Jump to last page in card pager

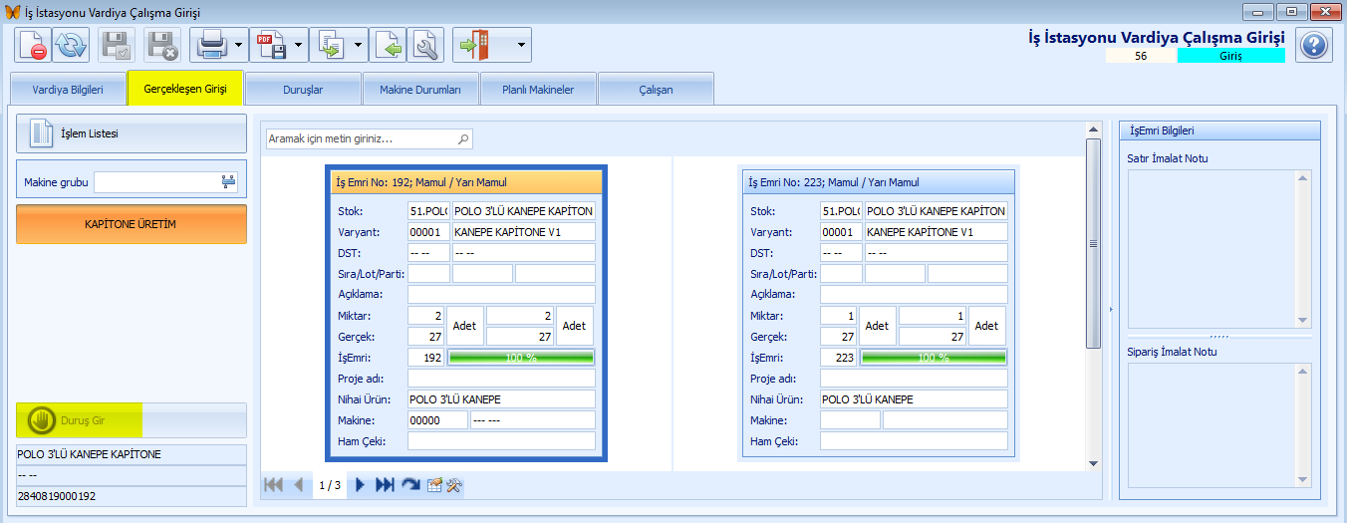(385, 485)
